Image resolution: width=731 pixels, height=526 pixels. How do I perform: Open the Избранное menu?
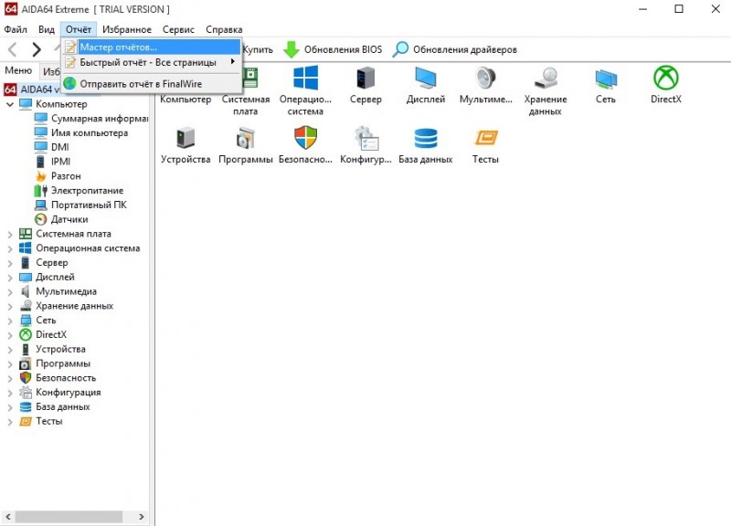click(127, 29)
